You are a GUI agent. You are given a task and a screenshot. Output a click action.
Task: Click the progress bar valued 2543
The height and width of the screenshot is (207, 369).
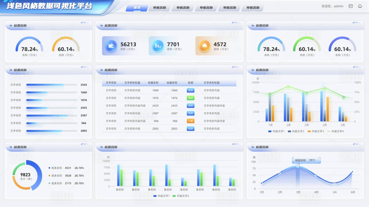coord(52,85)
